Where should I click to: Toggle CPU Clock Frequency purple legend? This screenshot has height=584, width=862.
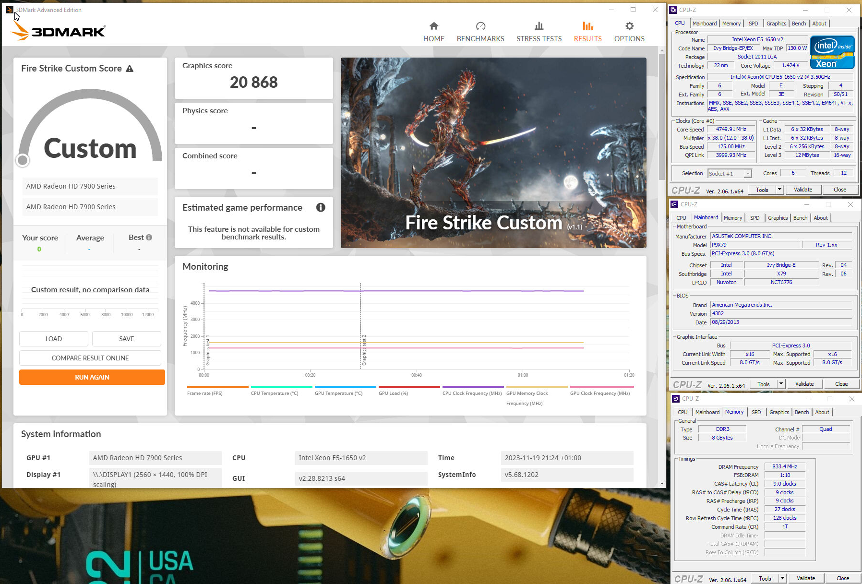coord(473,387)
